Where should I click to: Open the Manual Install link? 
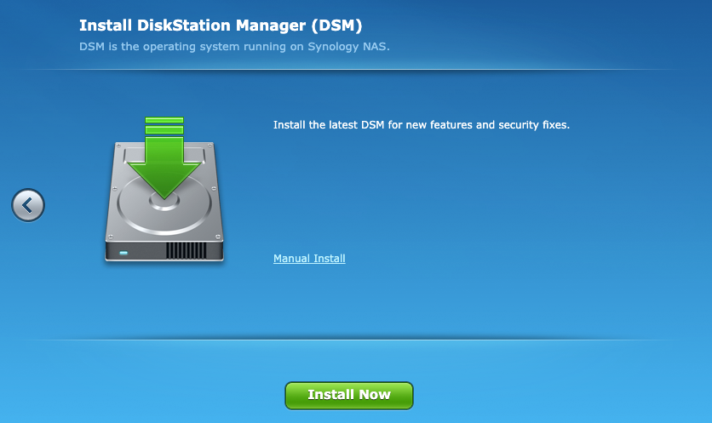(309, 258)
